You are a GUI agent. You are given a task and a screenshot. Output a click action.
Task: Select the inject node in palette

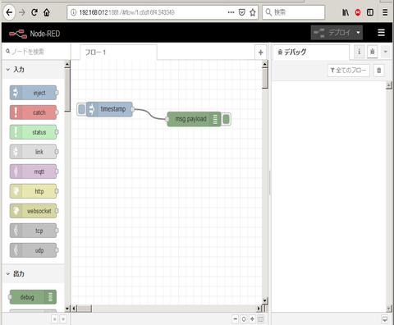pyautogui.click(x=33, y=93)
